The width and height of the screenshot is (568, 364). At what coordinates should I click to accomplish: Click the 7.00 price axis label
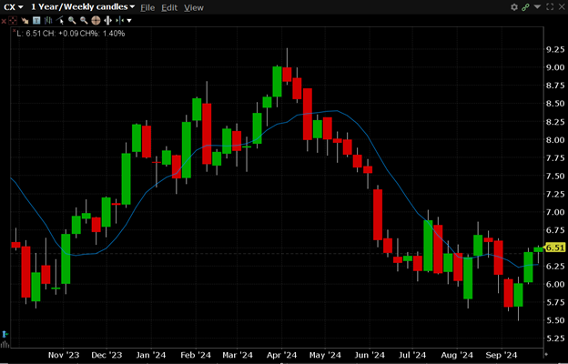pos(555,212)
